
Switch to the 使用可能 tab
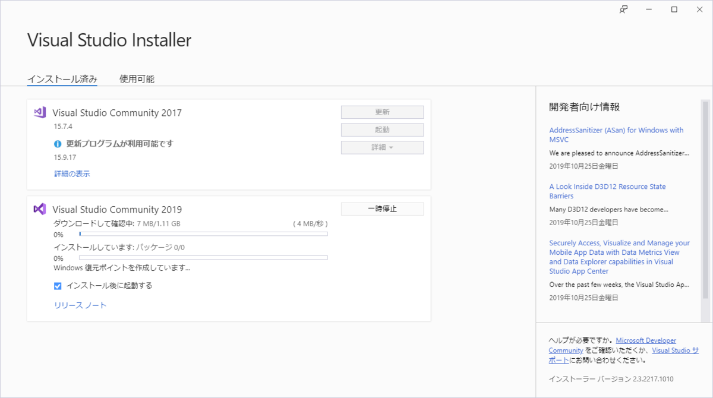click(135, 78)
